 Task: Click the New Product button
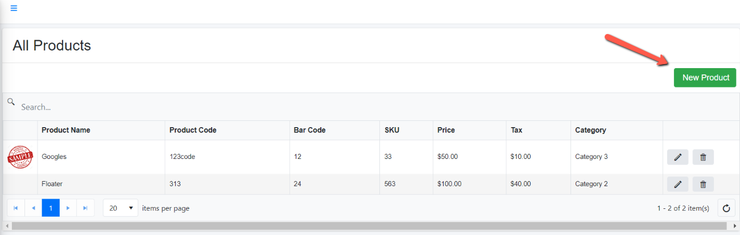tap(705, 78)
